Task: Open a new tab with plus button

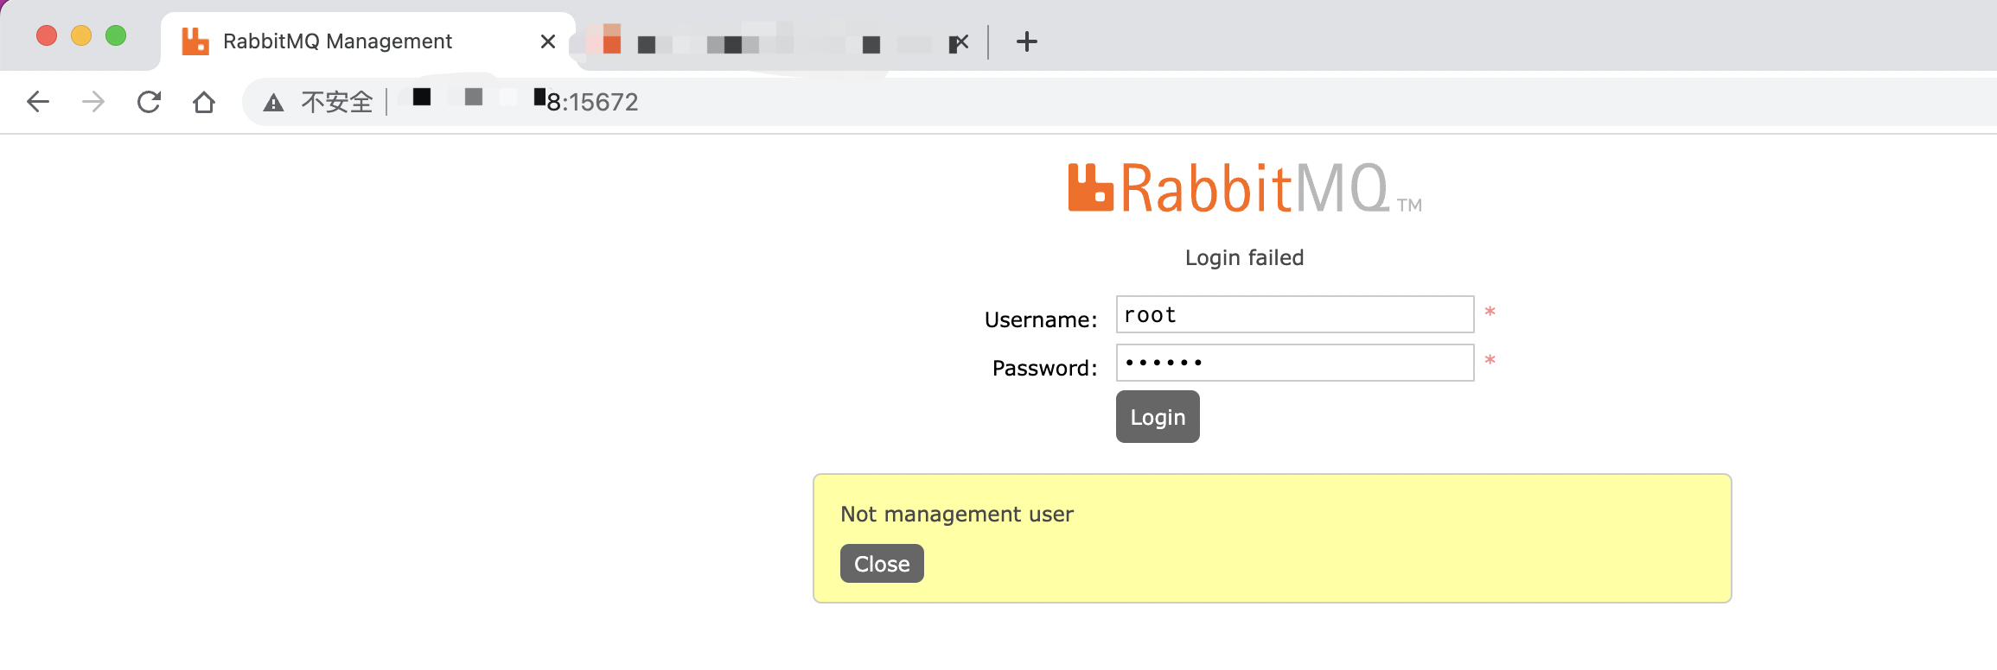Action: coord(1026,41)
